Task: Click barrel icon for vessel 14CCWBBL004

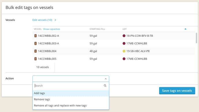Action: point(36,51)
